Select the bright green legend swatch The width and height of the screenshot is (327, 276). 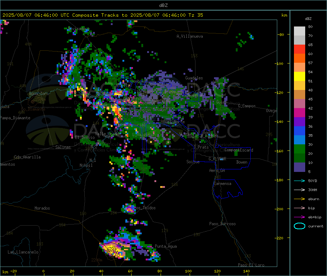(299, 149)
